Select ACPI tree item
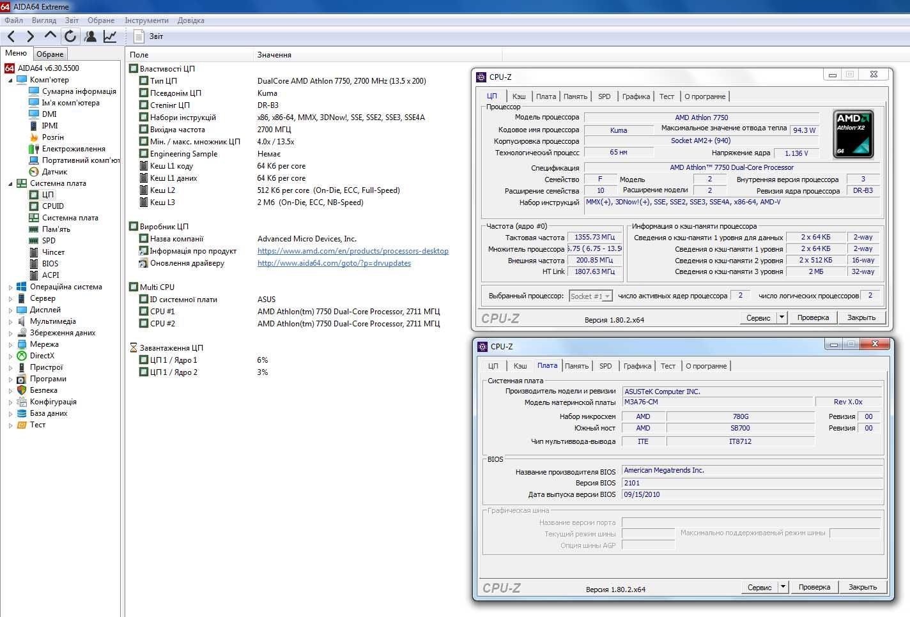 tap(50, 275)
